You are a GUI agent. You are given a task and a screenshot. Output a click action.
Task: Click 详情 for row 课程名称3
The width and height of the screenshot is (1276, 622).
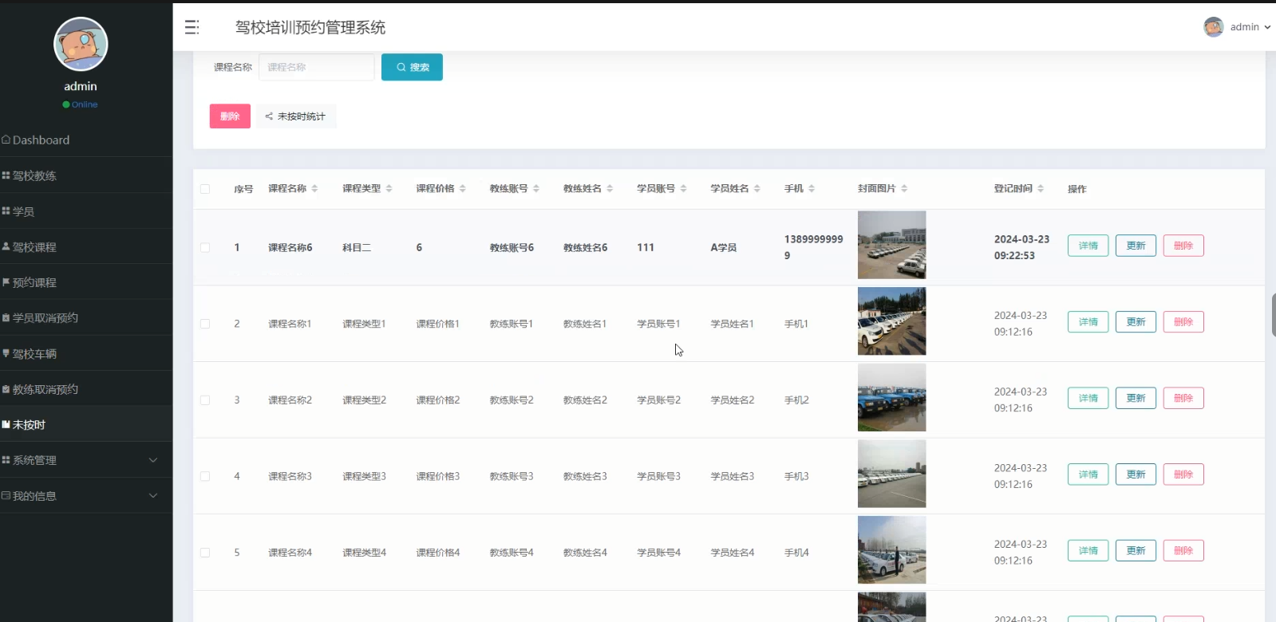[x=1088, y=474]
